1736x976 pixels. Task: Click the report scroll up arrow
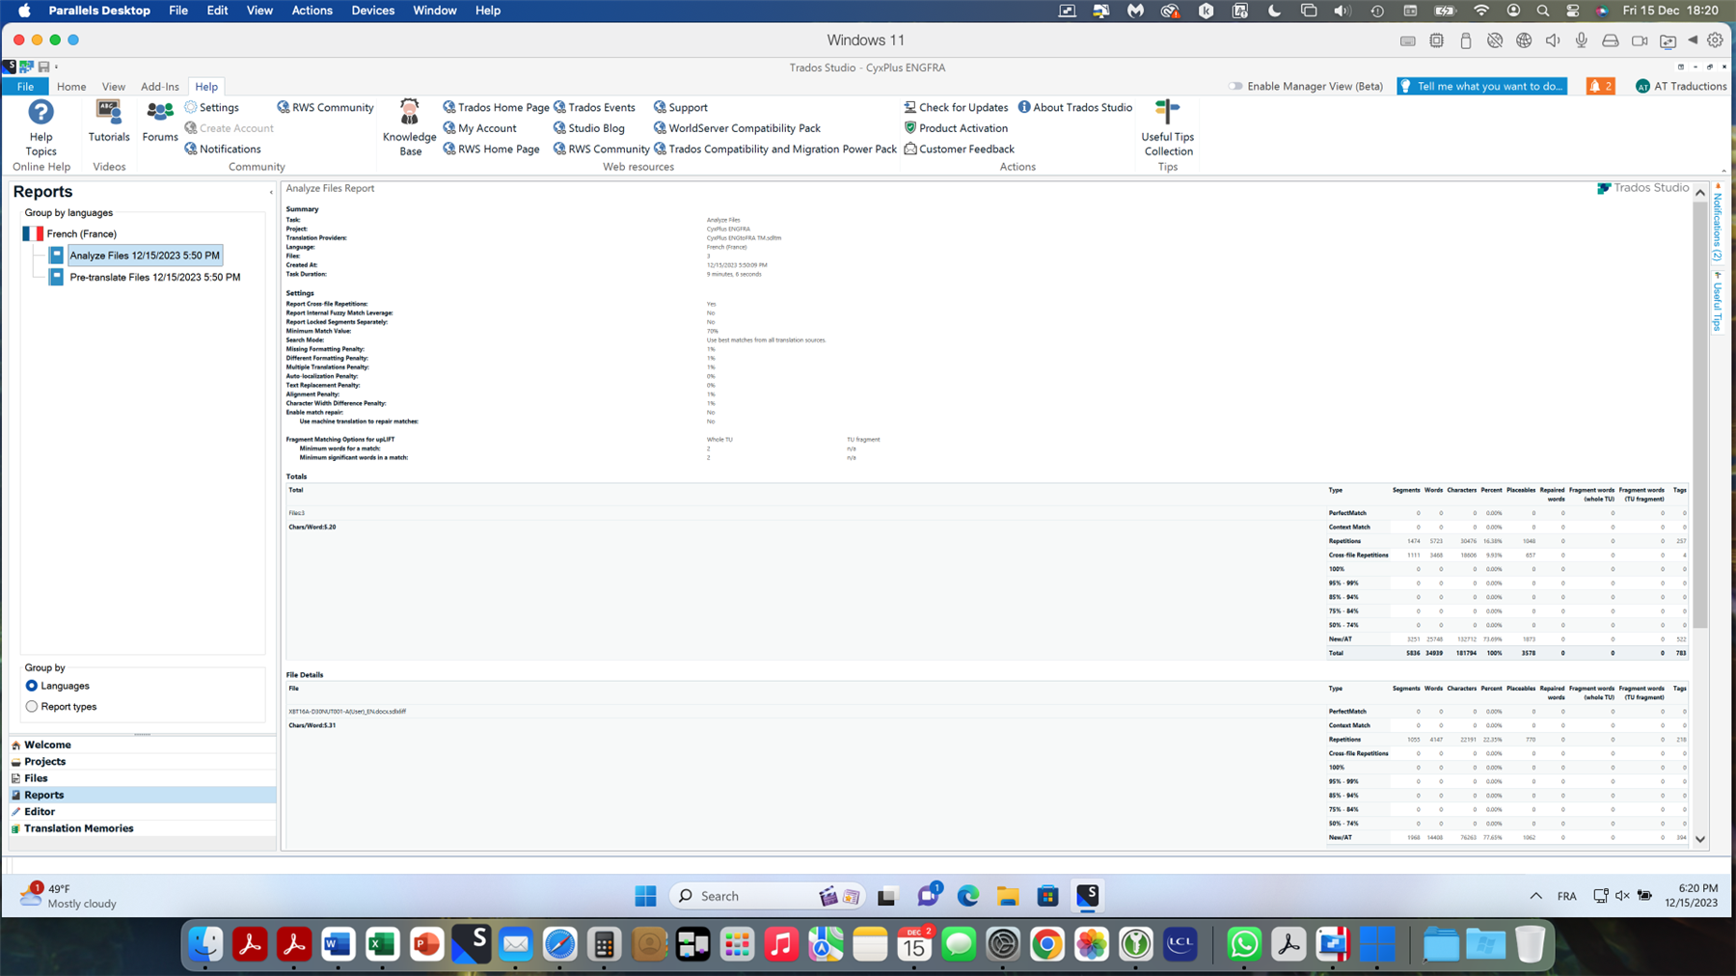pos(1700,193)
